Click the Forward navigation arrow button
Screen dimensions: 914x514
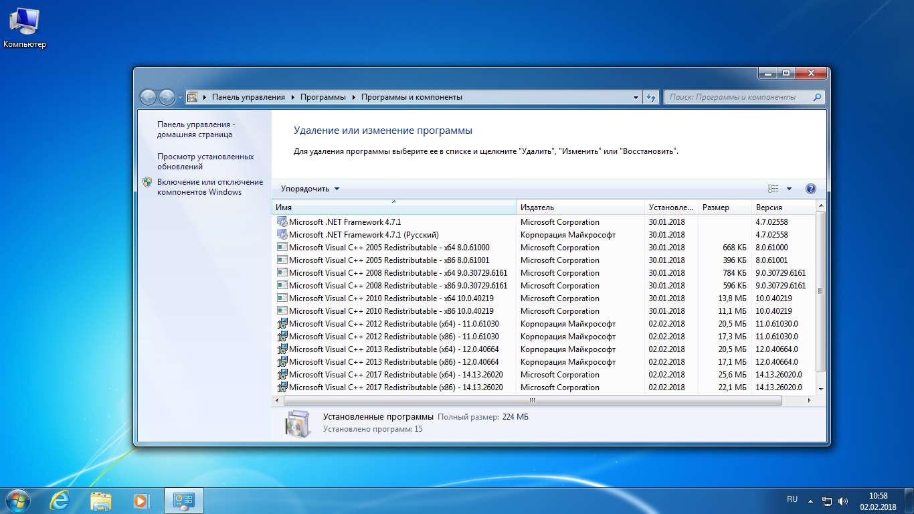click(167, 97)
